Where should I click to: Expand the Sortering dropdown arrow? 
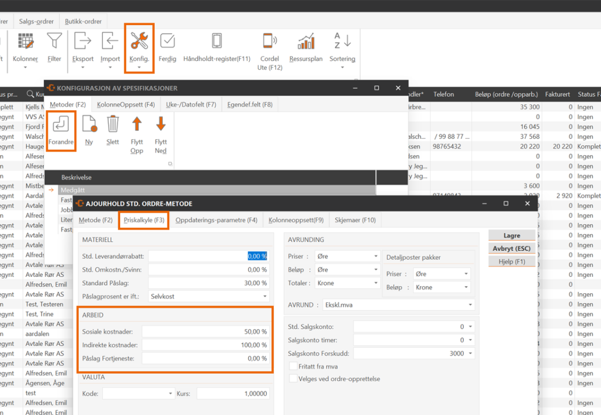pyautogui.click(x=343, y=68)
